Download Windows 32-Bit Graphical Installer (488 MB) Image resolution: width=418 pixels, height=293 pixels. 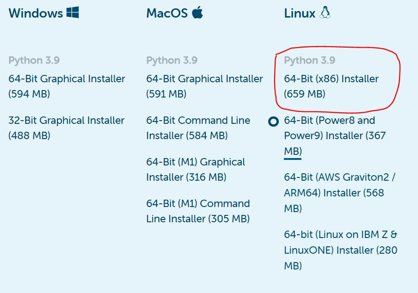click(66, 128)
